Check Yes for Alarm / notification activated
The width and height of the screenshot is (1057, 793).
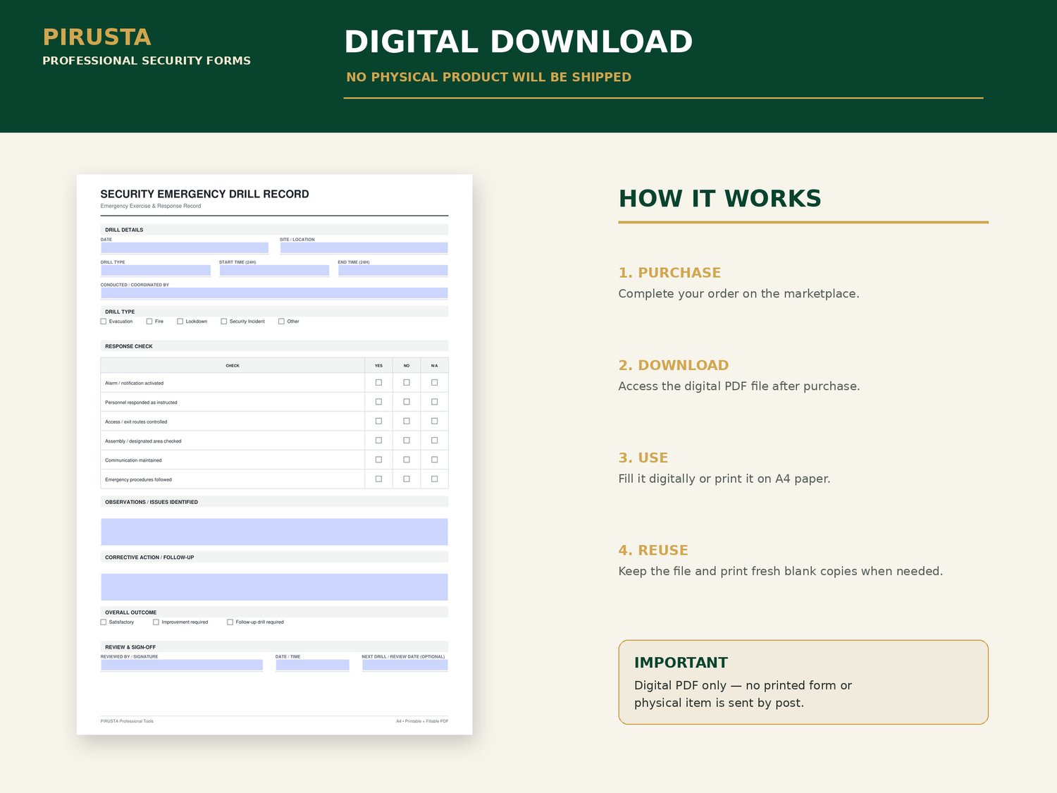tap(378, 383)
